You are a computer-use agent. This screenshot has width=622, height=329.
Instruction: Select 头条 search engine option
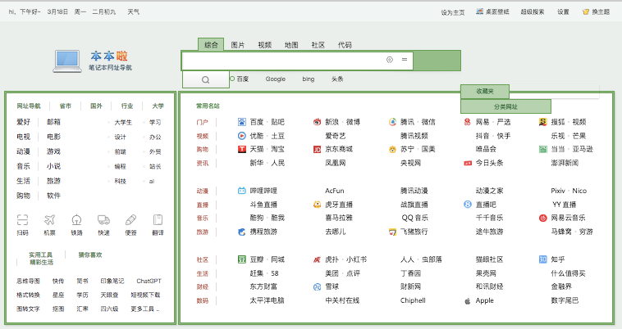[337, 79]
